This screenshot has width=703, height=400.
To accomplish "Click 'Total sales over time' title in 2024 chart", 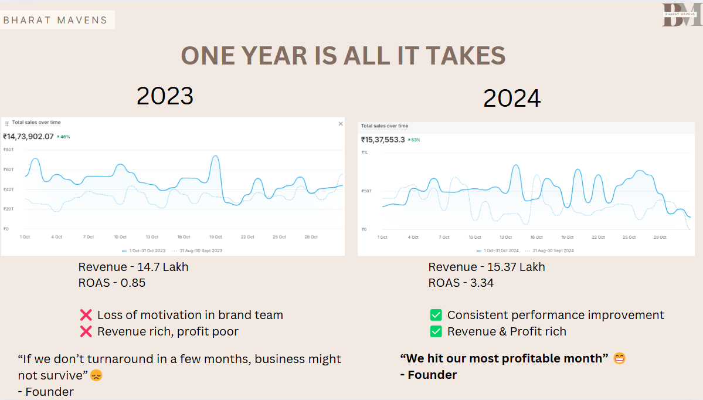I will [385, 126].
